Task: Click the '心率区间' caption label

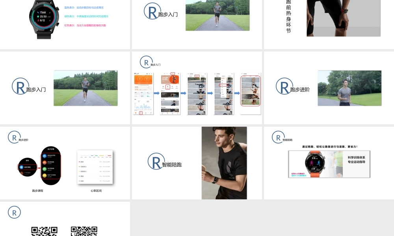Action: coord(96,191)
